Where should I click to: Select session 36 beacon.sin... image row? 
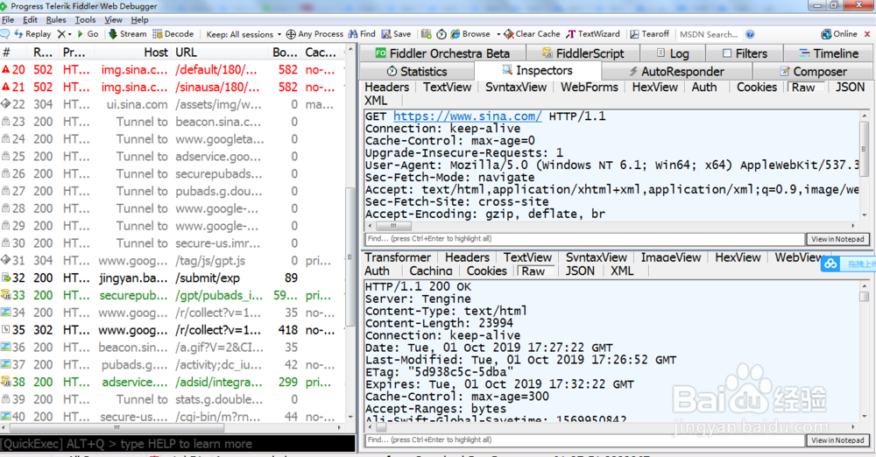(173, 348)
